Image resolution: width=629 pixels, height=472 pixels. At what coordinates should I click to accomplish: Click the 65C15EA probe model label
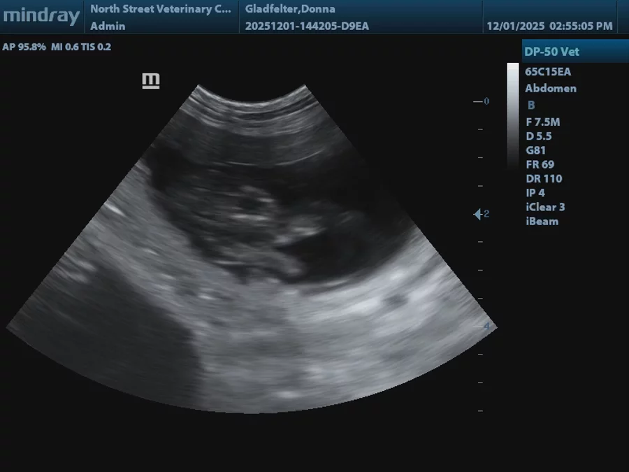tap(548, 71)
